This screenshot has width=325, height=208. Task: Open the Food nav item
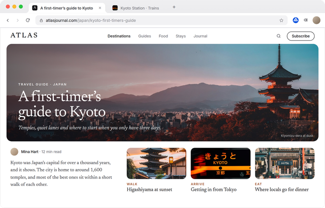[163, 36]
